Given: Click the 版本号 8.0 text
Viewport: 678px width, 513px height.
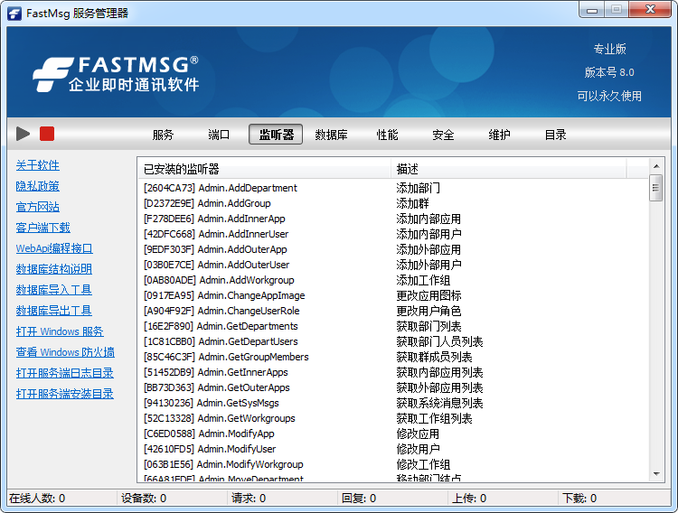Looking at the screenshot, I should tap(609, 72).
